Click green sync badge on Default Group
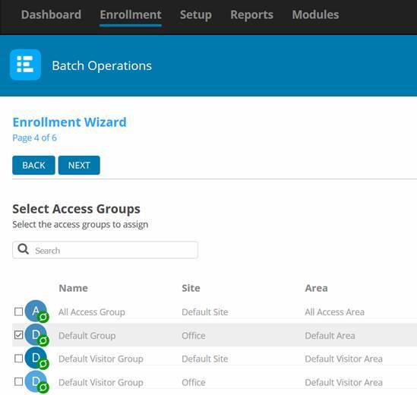Image resolution: width=417 pixels, height=395 pixels. [43, 340]
